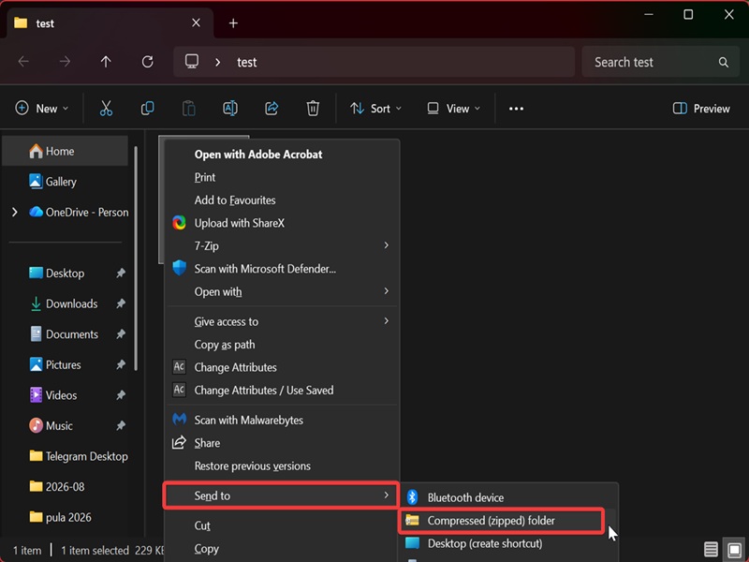The image size is (749, 562).
Task: Click the Up arrow navigation icon
Action: 106,62
